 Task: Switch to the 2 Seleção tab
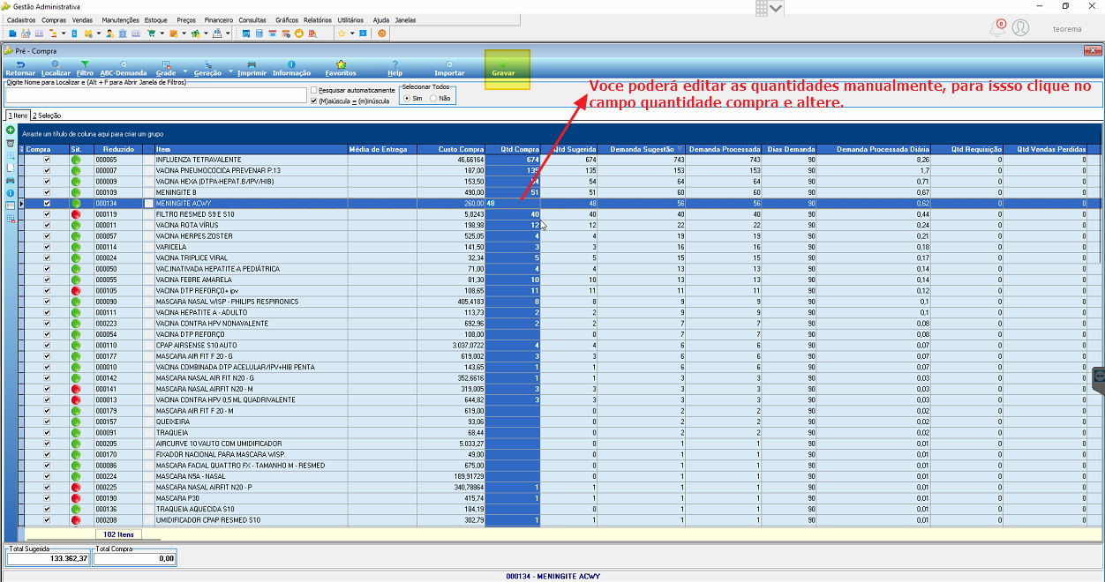click(47, 116)
